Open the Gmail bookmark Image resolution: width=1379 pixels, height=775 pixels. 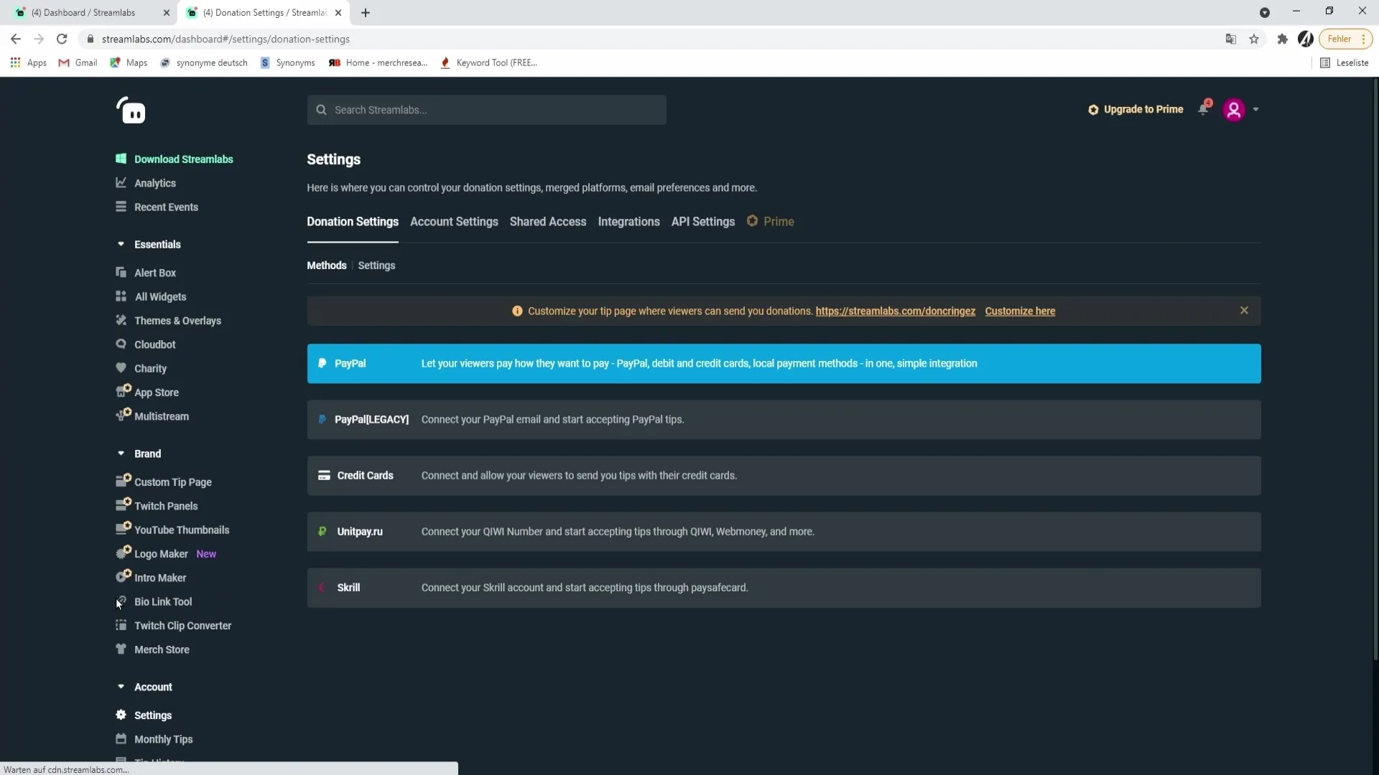click(78, 62)
